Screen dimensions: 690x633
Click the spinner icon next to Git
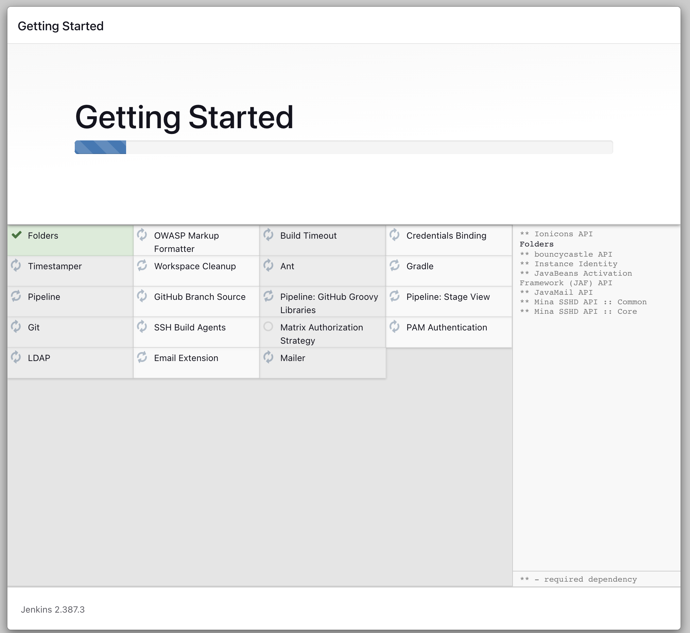tap(16, 327)
